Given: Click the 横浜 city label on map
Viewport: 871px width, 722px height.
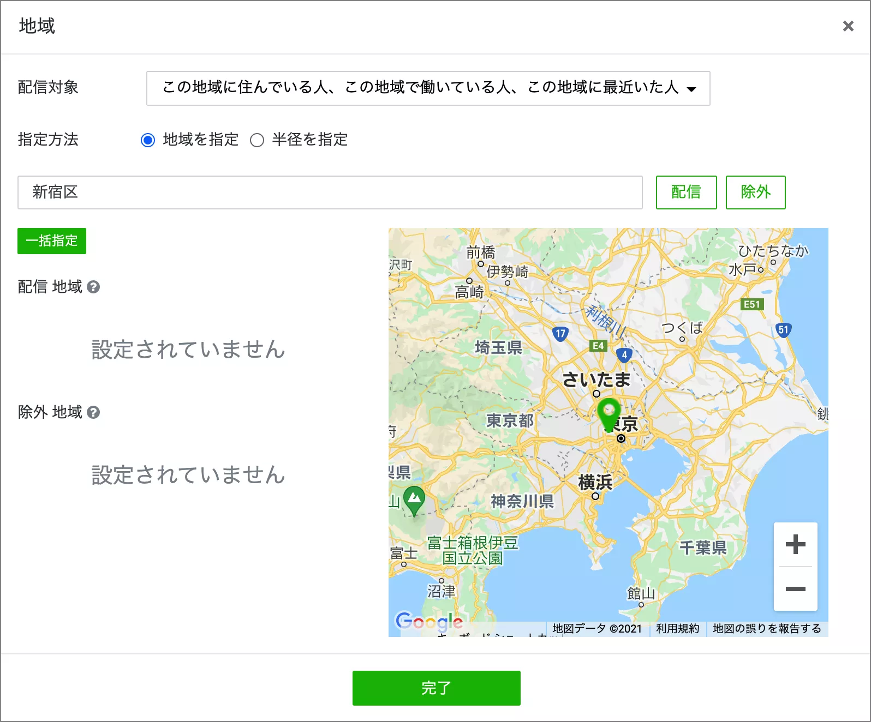Looking at the screenshot, I should pyautogui.click(x=595, y=483).
